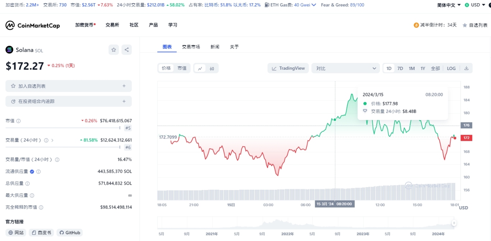Switch to candlestick chart view icon

[212, 68]
